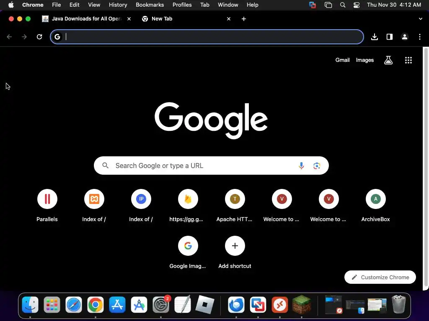Image resolution: width=429 pixels, height=321 pixels.
Task: Launch Safari from the Dock
Action: click(x=74, y=305)
